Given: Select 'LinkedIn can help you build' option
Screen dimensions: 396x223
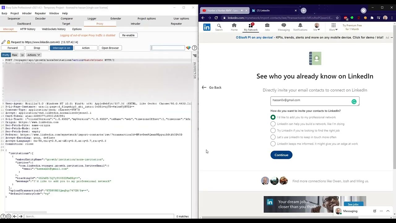Looking at the screenshot, I should coord(273,124).
